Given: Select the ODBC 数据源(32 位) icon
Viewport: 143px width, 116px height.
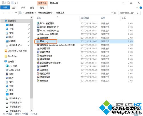Looking at the screenshot, I should coord(38,27).
